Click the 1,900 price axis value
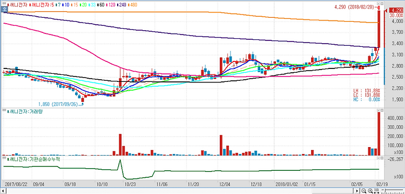The image size is (405, 194). (397, 100)
